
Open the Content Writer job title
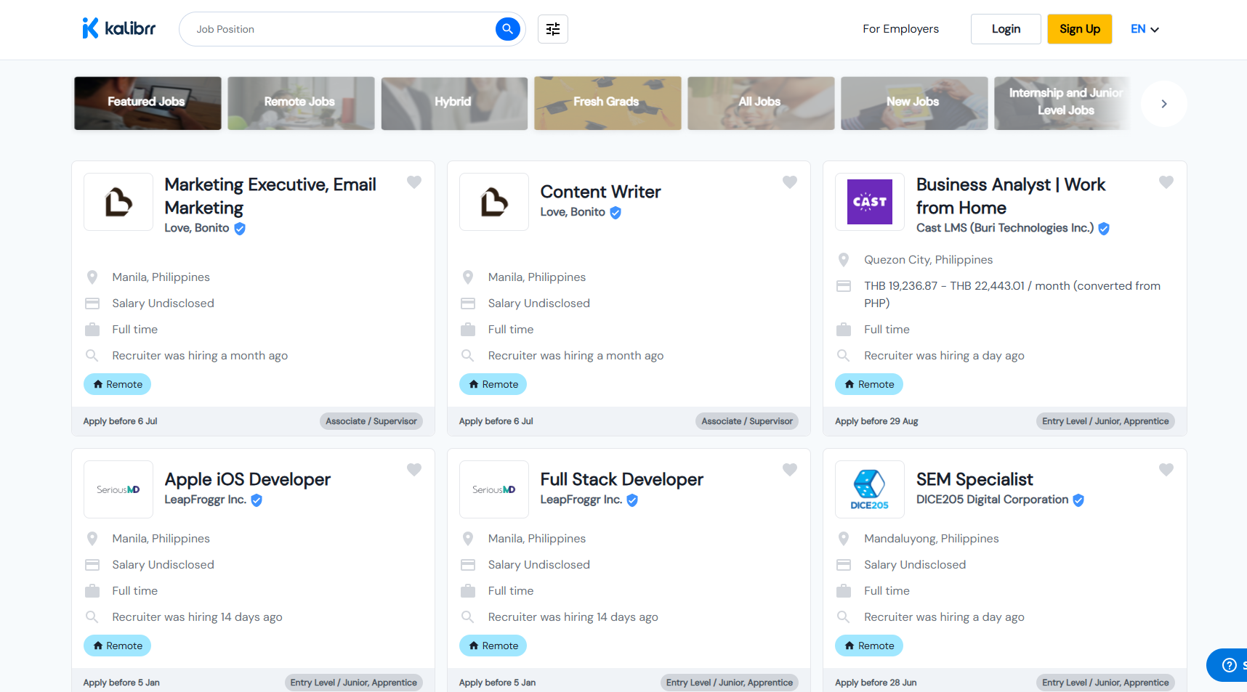coord(600,192)
